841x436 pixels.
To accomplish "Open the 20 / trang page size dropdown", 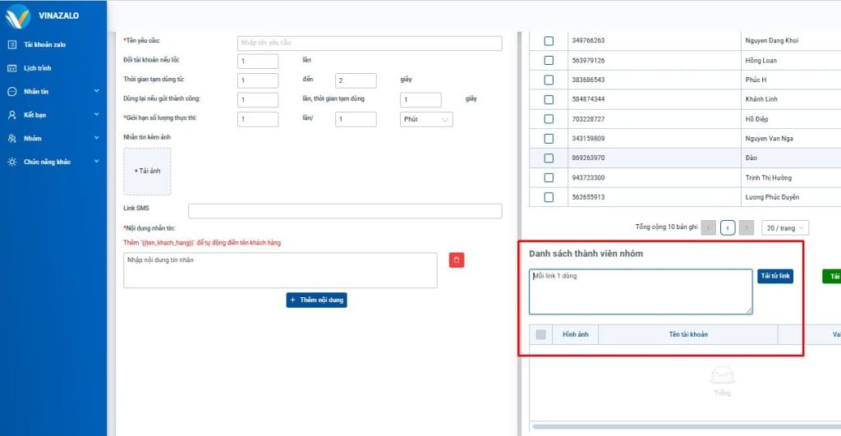I will click(x=784, y=227).
